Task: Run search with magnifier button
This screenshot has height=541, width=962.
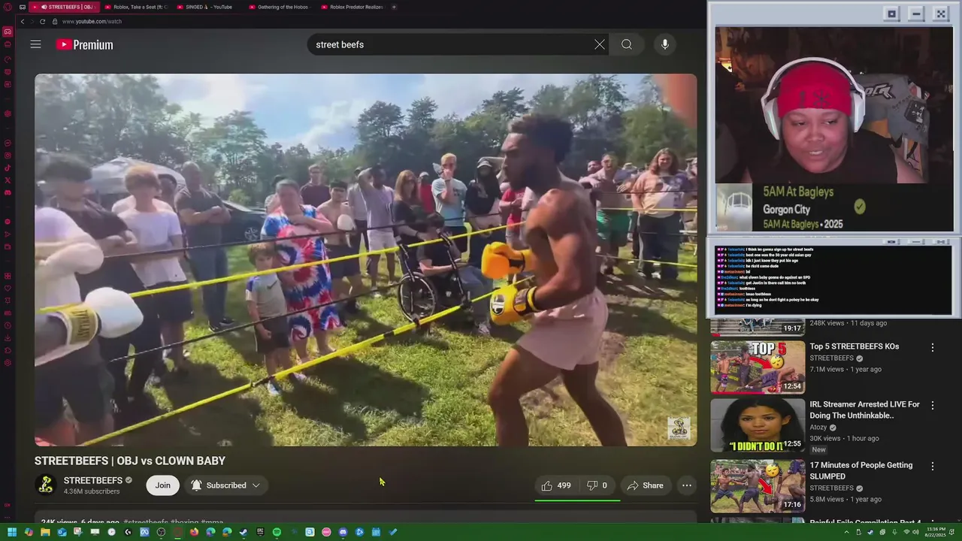Action: [x=626, y=44]
